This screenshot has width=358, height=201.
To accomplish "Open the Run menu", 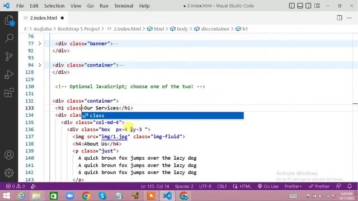I will (104, 6).
